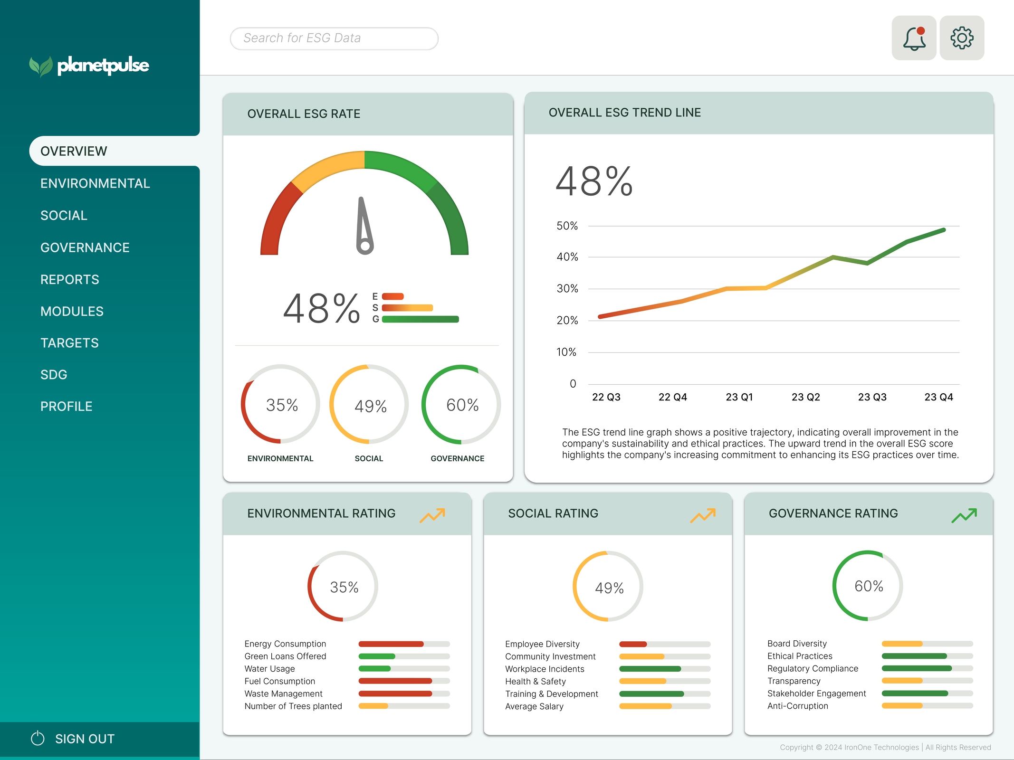Viewport: 1014px width, 760px height.
Task: Click the E score bar in legend
Action: pos(393,296)
